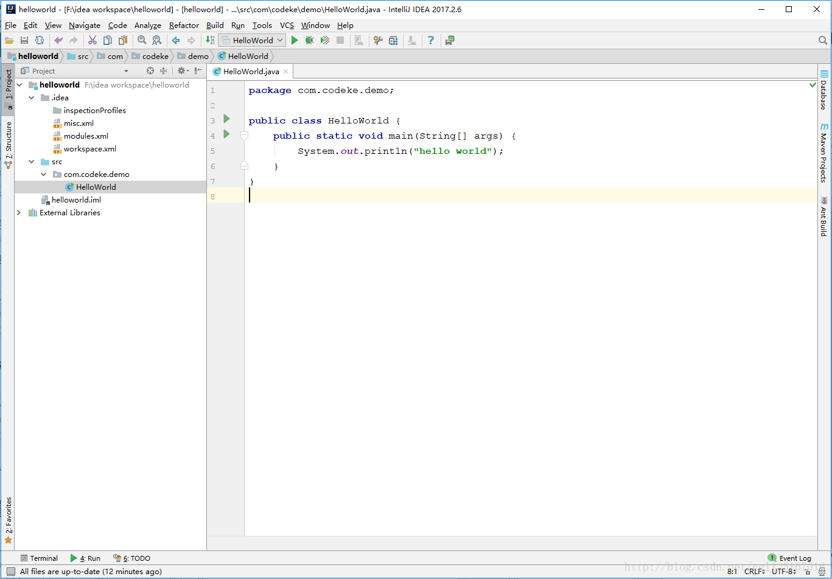Screen dimensions: 832x579
Task: Click the Collapse All icon in Project panel
Action: point(163,71)
